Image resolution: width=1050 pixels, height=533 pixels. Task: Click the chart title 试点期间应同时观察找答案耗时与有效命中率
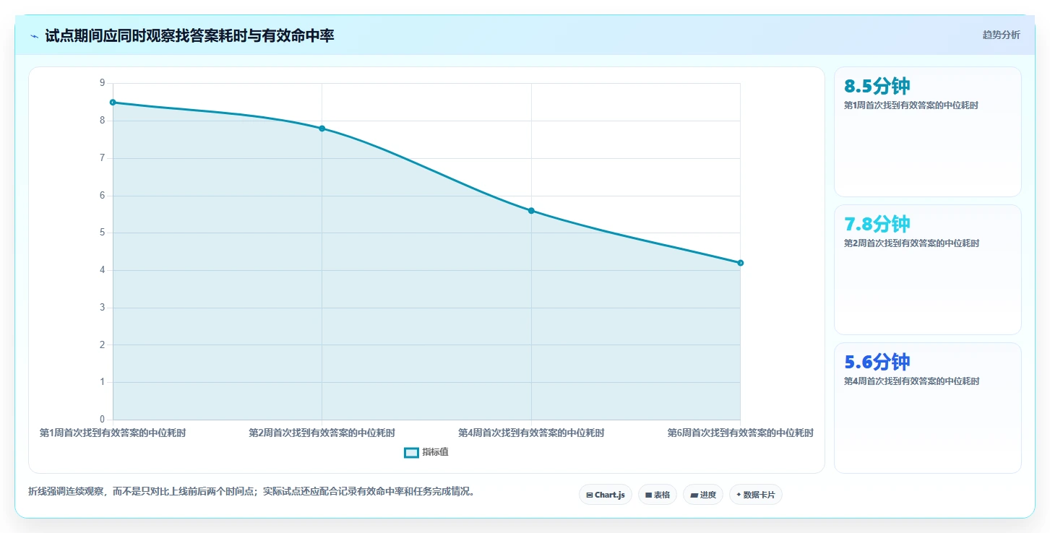click(189, 36)
